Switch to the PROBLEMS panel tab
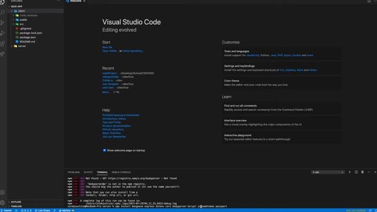 [x=74, y=172]
